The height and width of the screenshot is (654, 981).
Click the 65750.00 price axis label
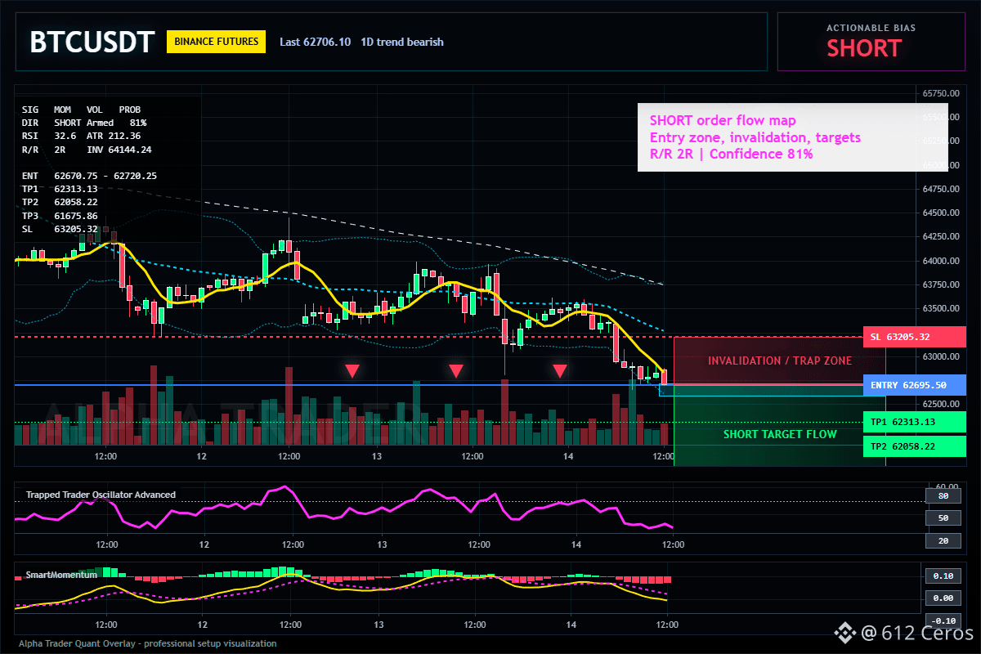tap(940, 94)
